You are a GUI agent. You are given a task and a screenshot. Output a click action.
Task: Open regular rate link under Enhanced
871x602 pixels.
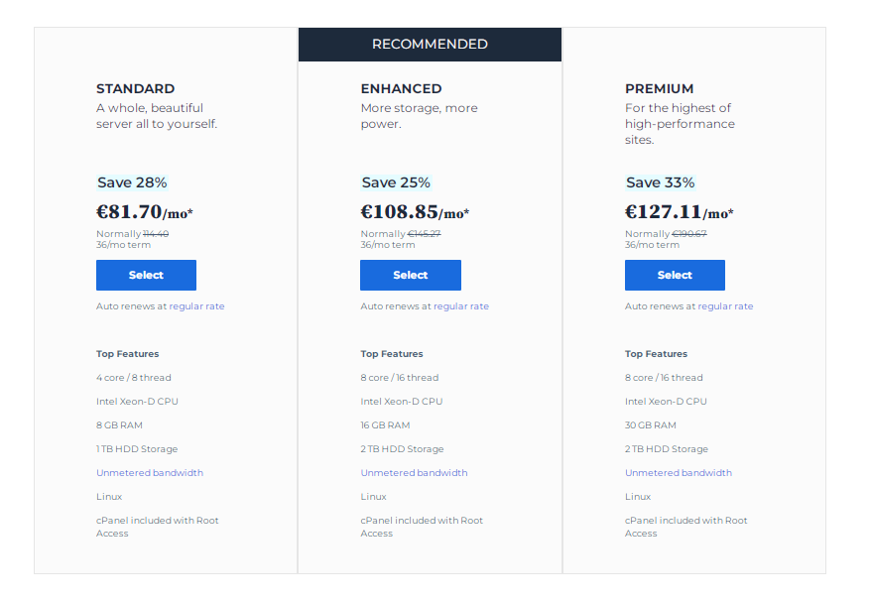click(461, 306)
